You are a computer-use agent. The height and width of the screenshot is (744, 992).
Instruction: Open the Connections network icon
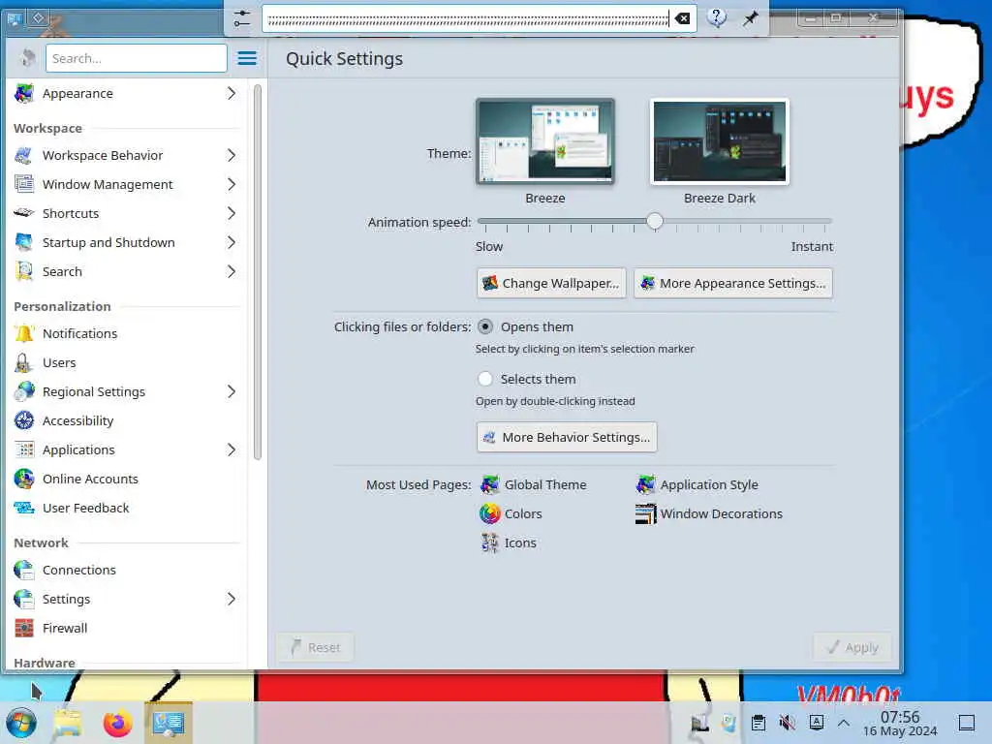(24, 570)
